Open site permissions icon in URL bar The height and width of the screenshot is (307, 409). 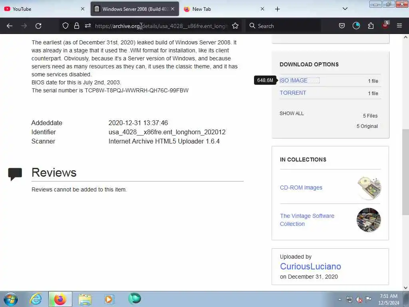[88, 26]
